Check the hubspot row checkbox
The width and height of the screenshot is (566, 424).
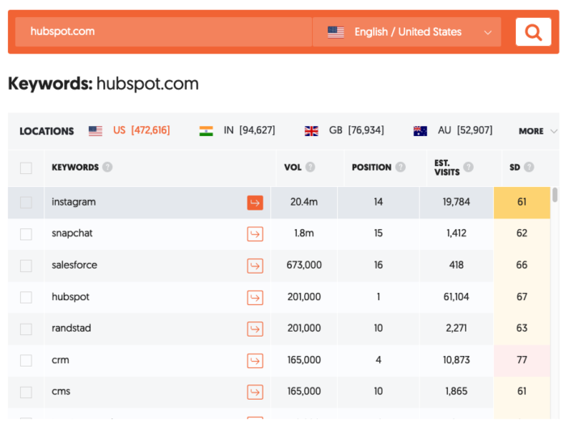26,297
